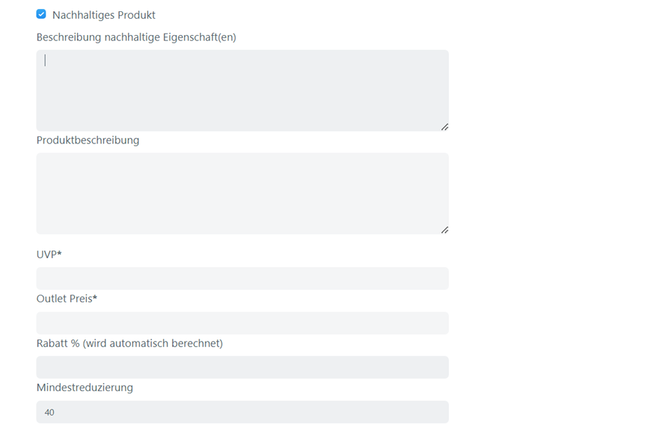Click the UVP label text
The width and height of the screenshot is (662, 429).
pos(46,254)
